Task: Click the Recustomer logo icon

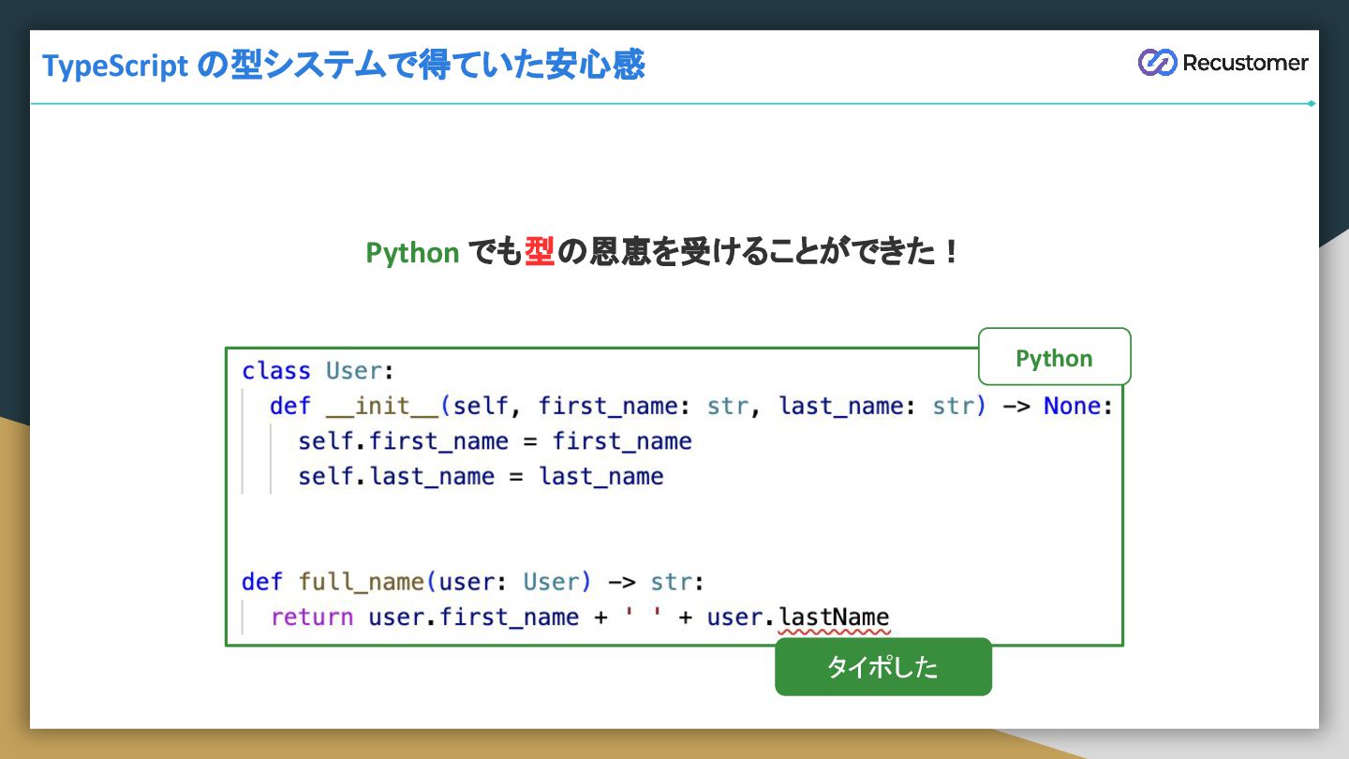Action: 1157,63
